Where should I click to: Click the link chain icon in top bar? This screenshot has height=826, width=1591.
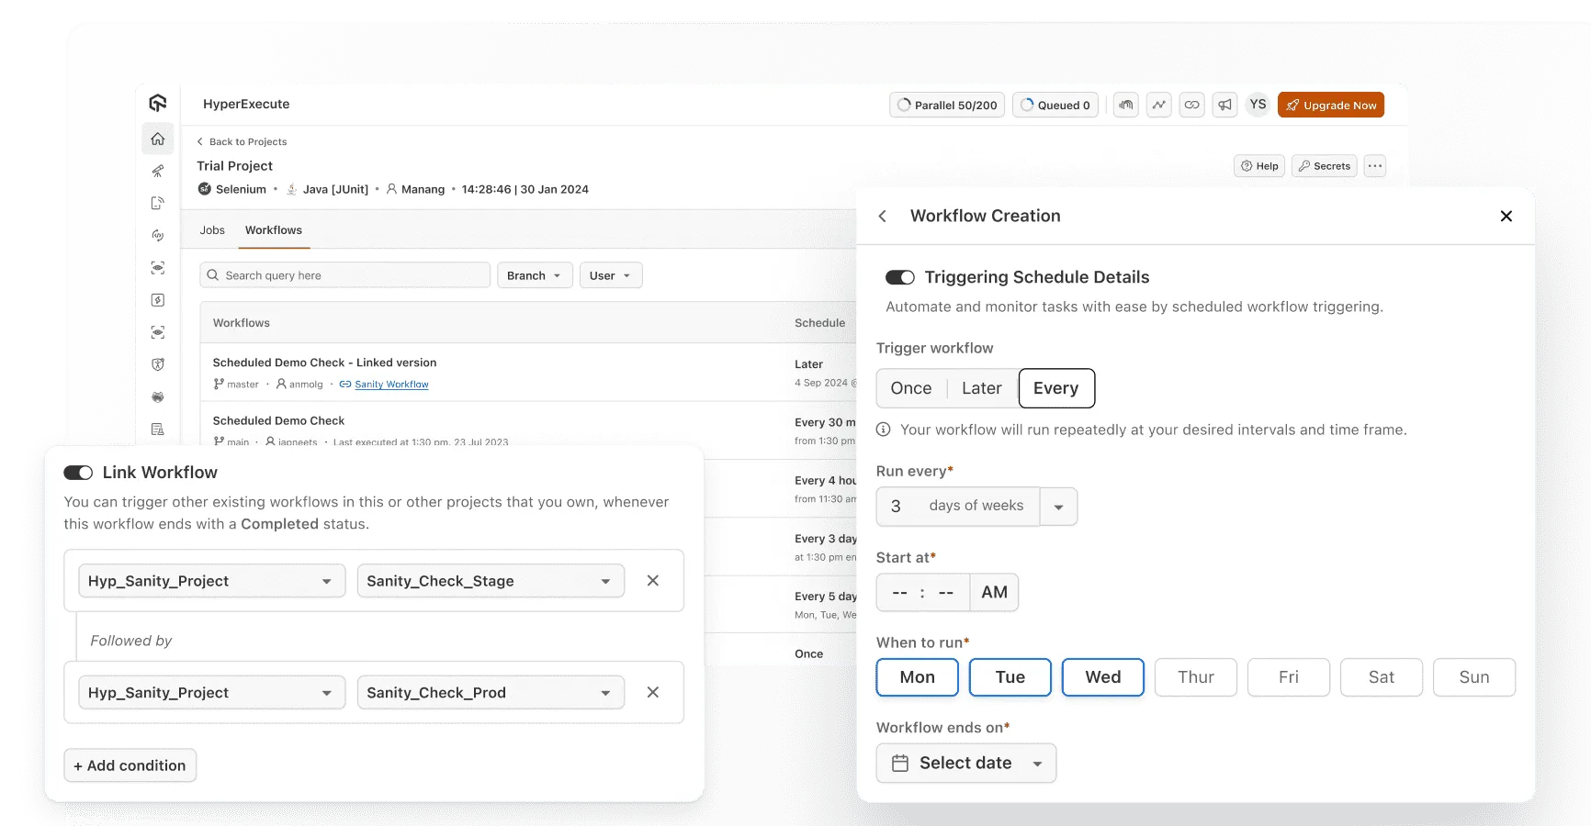pos(1192,105)
